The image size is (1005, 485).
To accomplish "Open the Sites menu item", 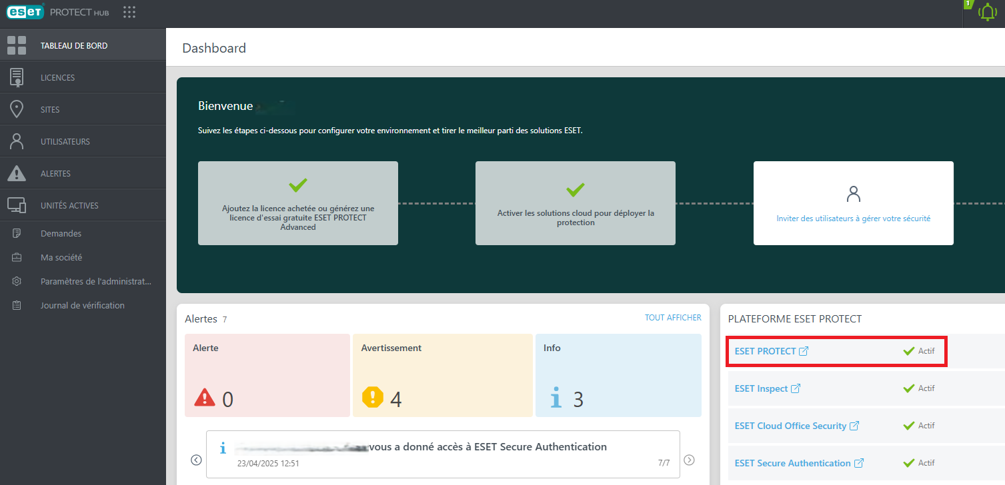I will 83,109.
